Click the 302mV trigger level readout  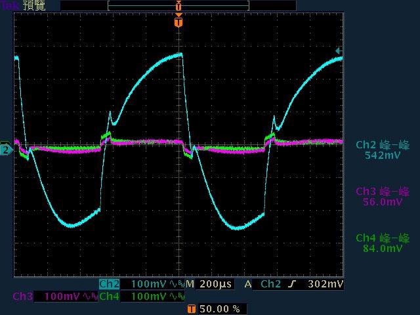(x=326, y=284)
